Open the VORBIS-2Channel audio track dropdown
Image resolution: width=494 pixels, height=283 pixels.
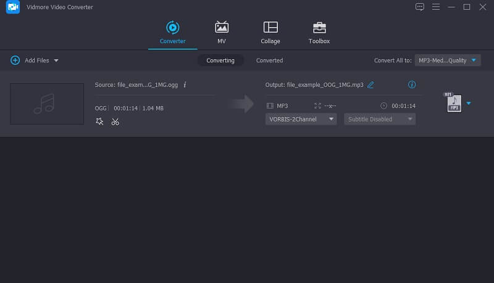pos(301,119)
